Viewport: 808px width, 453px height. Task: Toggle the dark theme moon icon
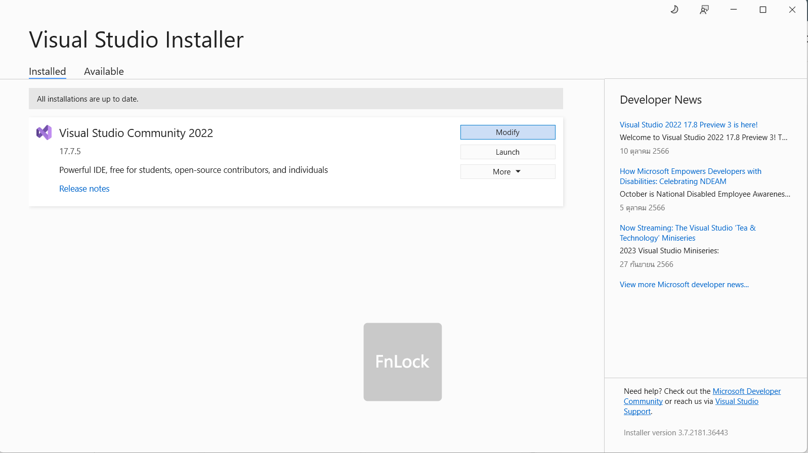tap(674, 10)
